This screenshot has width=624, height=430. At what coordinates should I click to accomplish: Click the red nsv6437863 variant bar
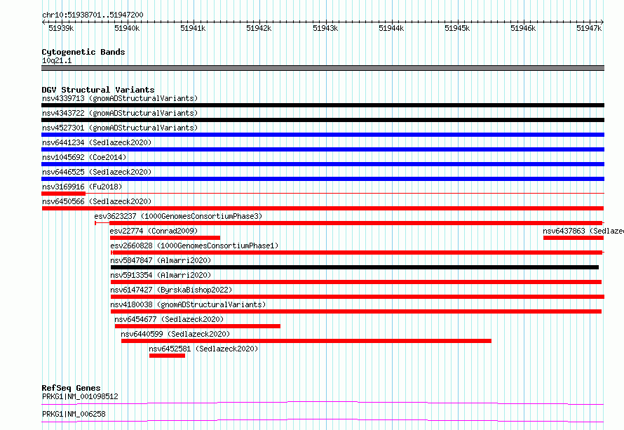574,238
